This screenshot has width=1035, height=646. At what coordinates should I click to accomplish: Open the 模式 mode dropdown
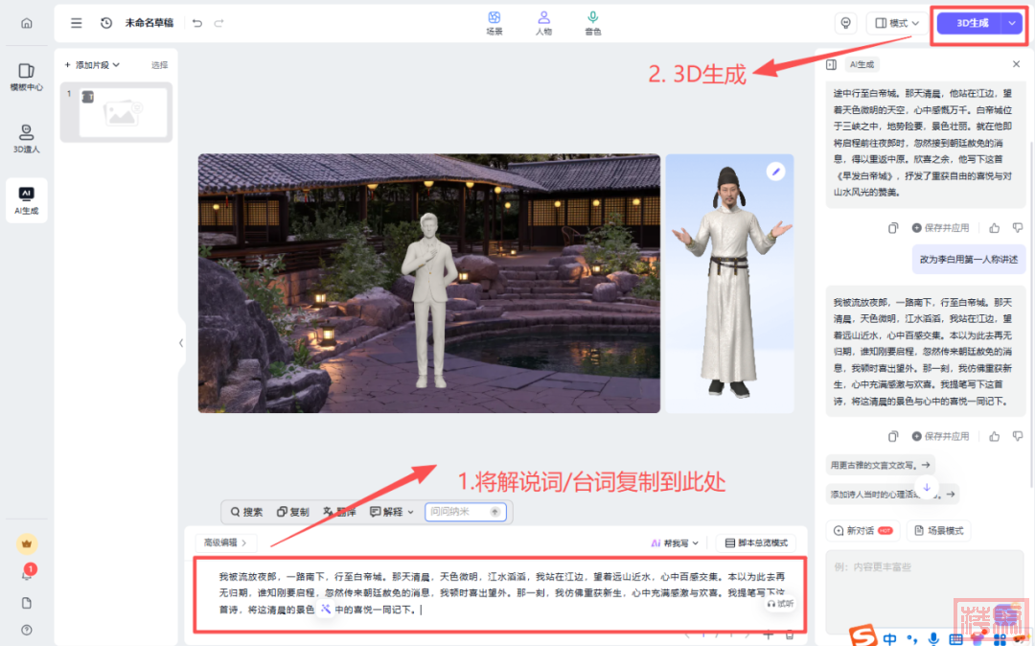coord(898,23)
